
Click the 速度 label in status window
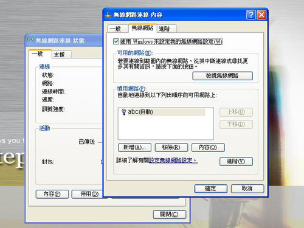pyautogui.click(x=48, y=100)
